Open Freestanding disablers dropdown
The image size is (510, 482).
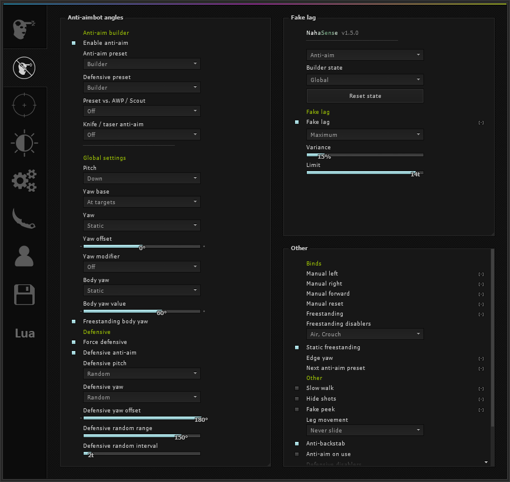pos(365,334)
